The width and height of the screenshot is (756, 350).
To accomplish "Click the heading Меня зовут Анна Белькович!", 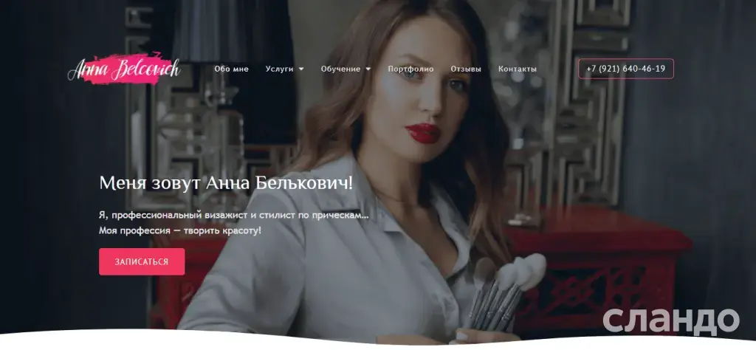I will [x=226, y=183].
